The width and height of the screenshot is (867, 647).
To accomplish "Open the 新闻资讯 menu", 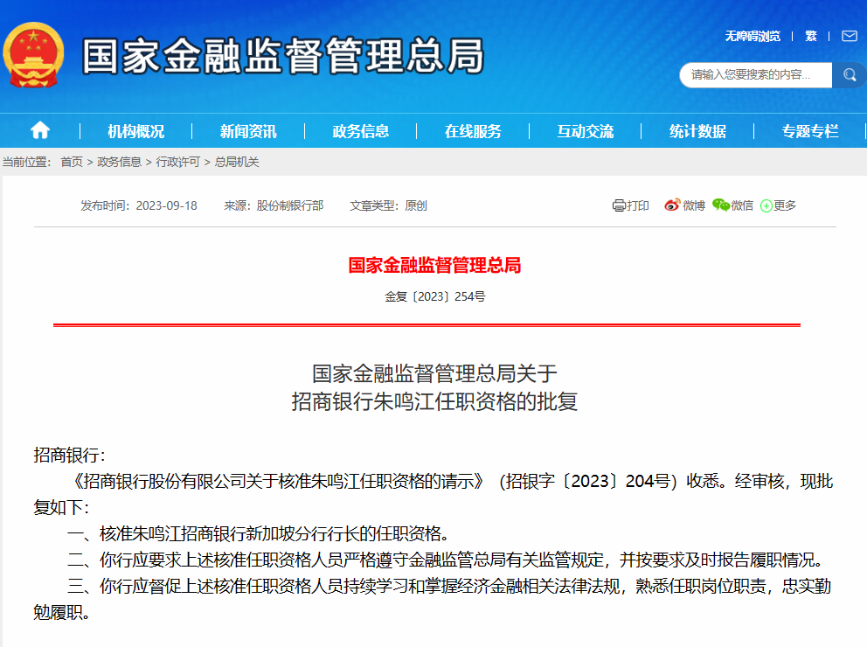I will (x=248, y=131).
